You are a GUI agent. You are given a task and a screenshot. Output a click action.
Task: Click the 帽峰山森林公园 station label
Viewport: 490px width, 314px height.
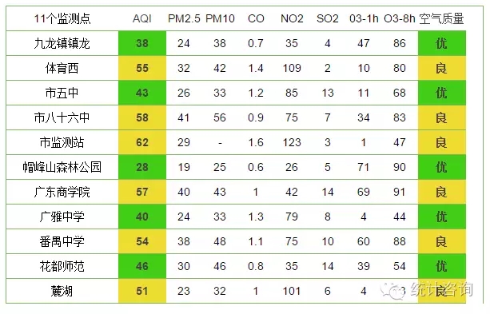[62, 167]
